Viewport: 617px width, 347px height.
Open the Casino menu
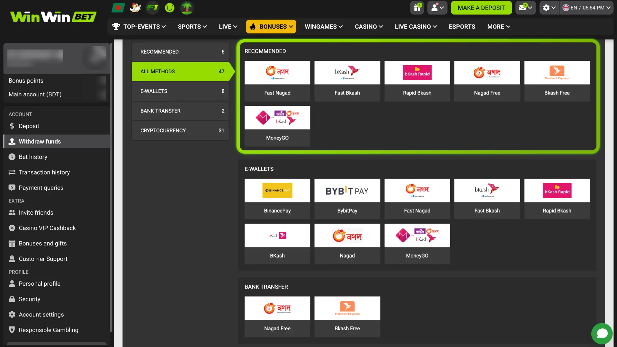click(x=369, y=27)
